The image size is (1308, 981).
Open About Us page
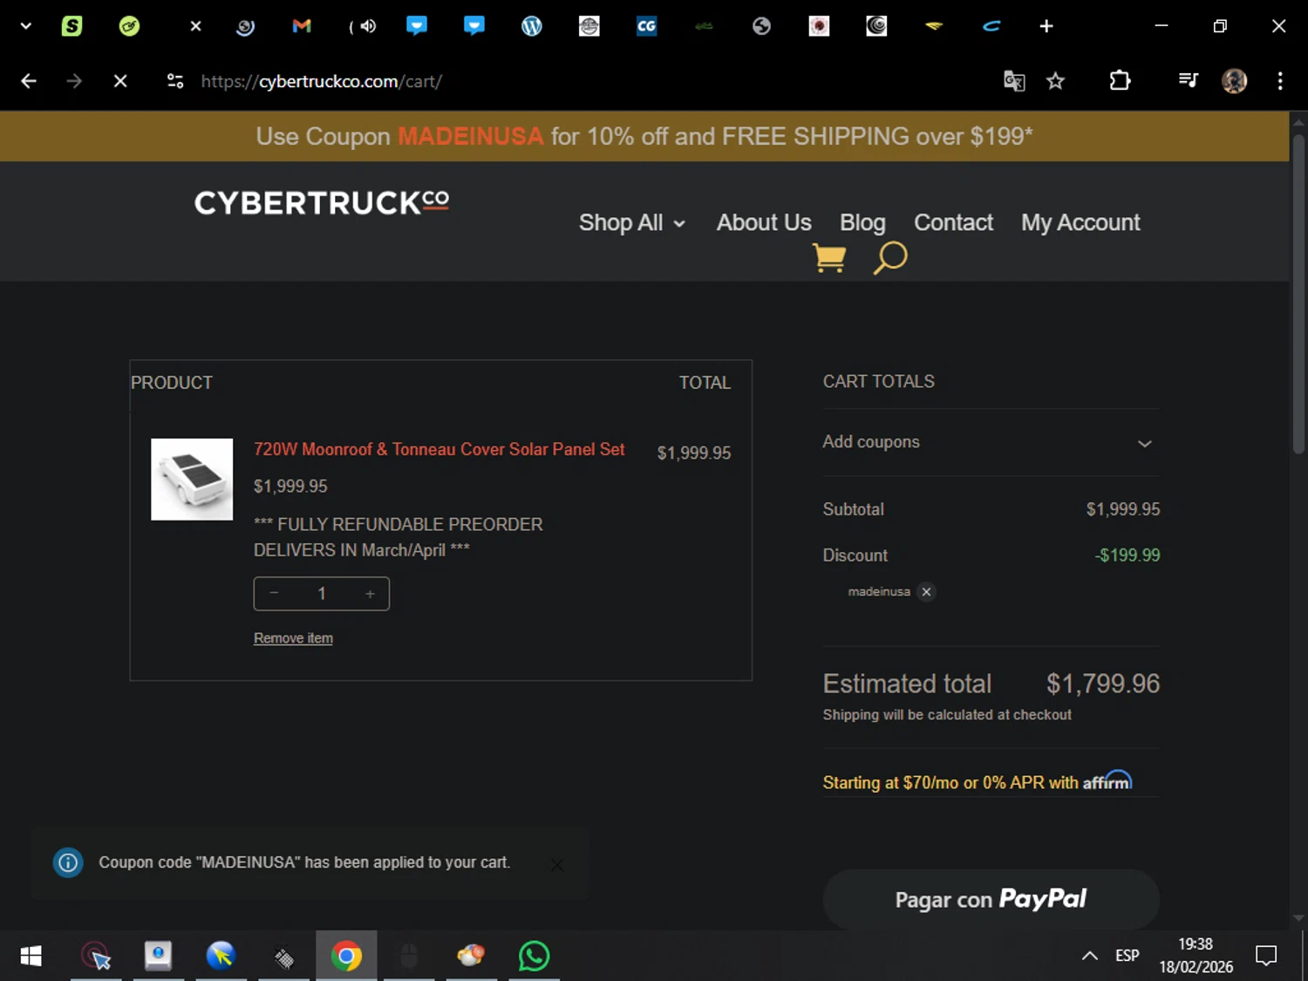(764, 222)
